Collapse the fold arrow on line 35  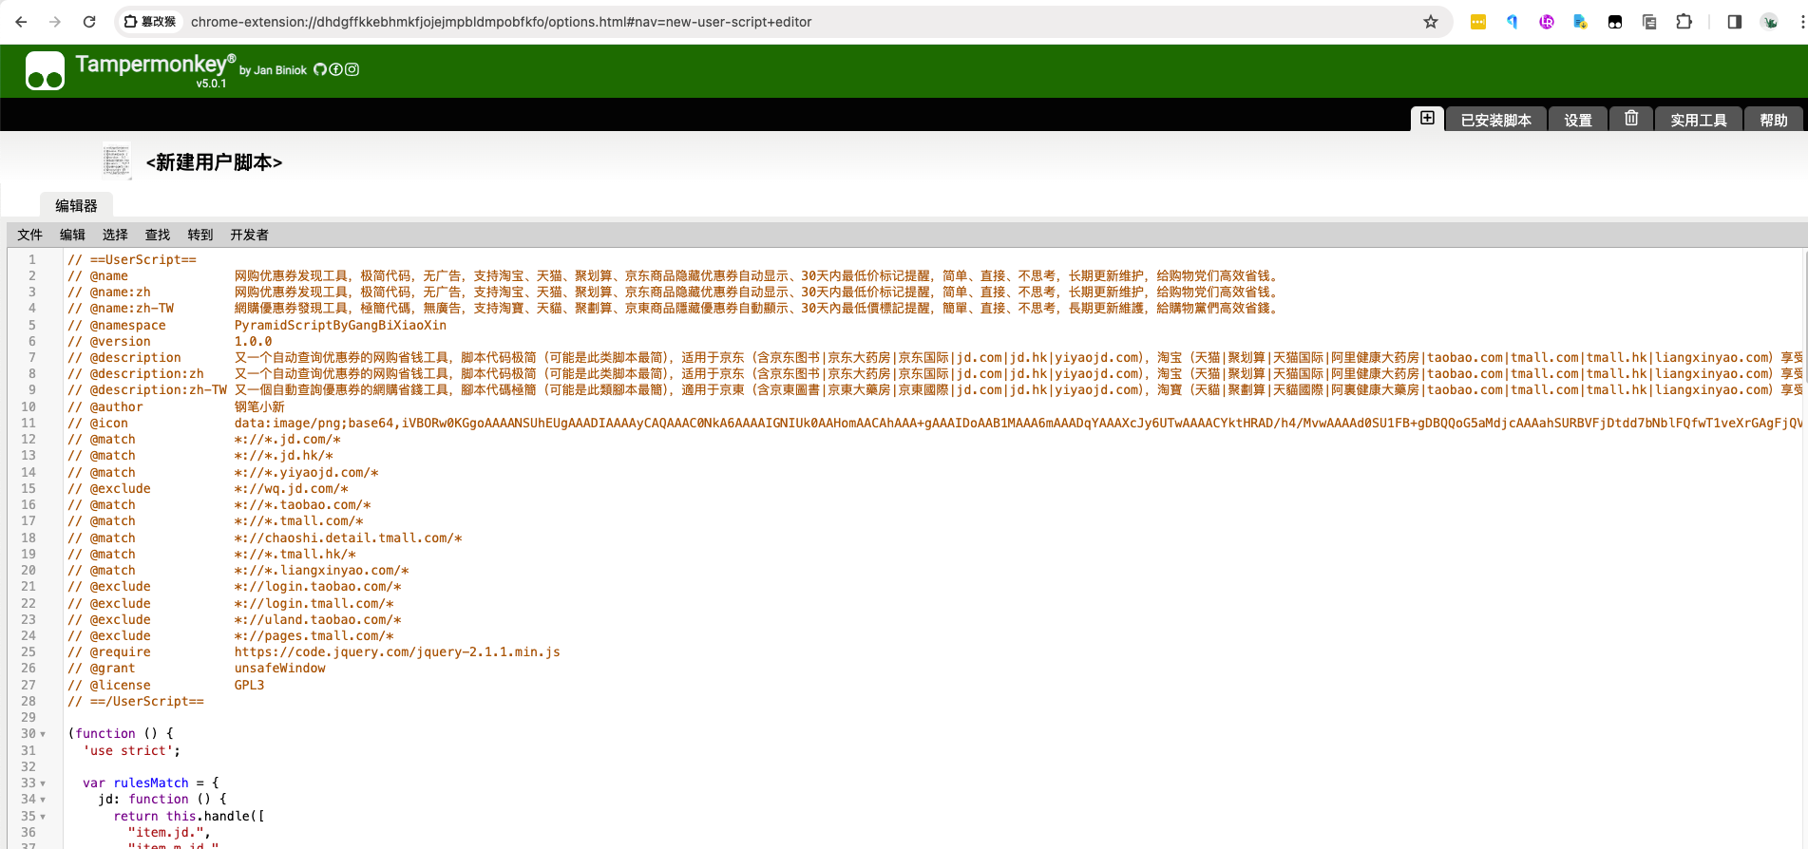[x=43, y=817]
